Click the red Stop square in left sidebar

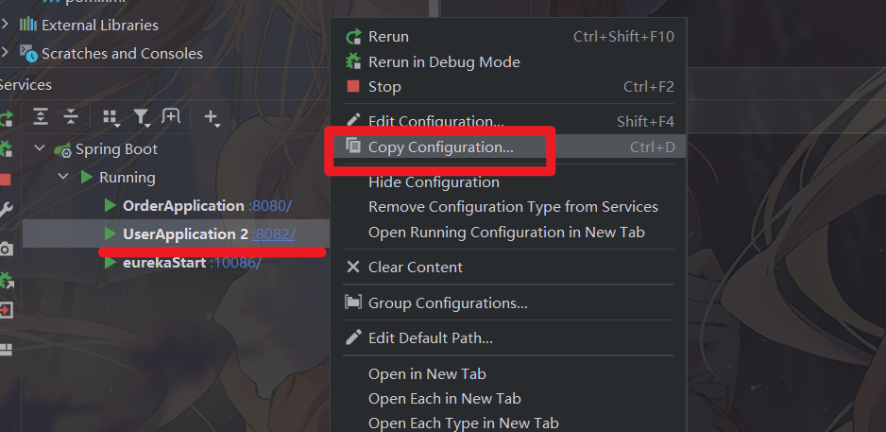click(x=5, y=180)
